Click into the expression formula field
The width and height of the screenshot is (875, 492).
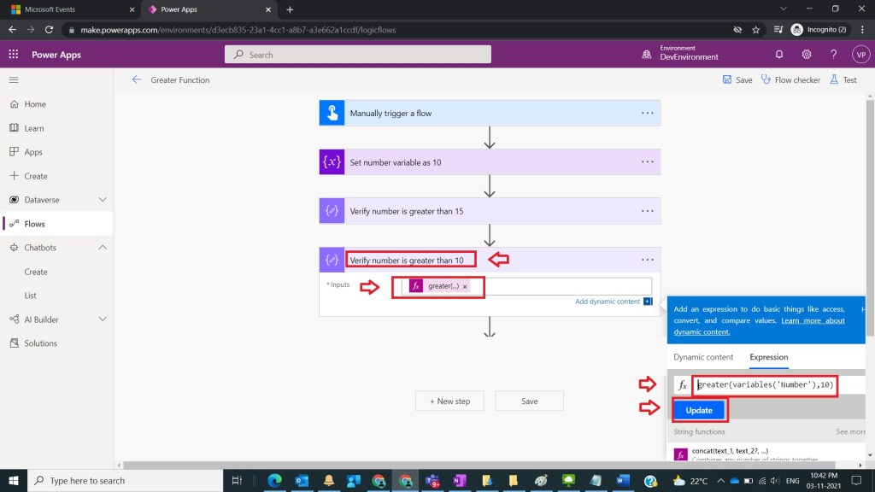pos(765,385)
